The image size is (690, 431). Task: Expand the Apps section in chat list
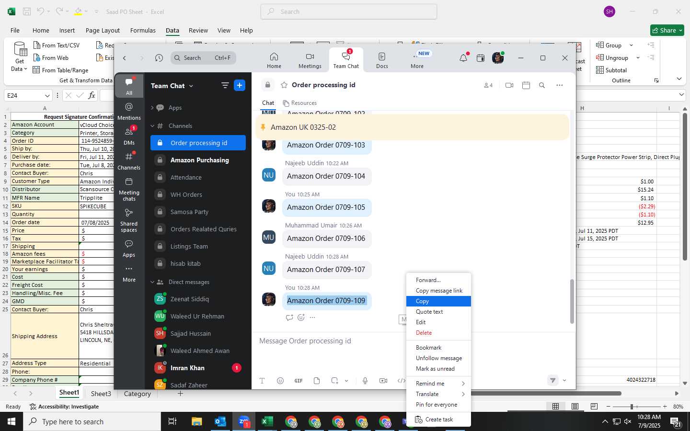click(152, 108)
